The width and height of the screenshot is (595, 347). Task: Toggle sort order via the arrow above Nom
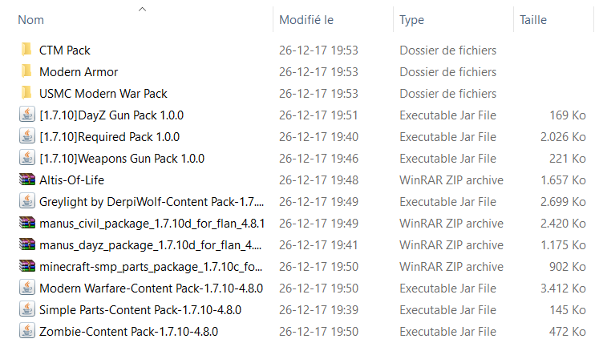point(142,9)
